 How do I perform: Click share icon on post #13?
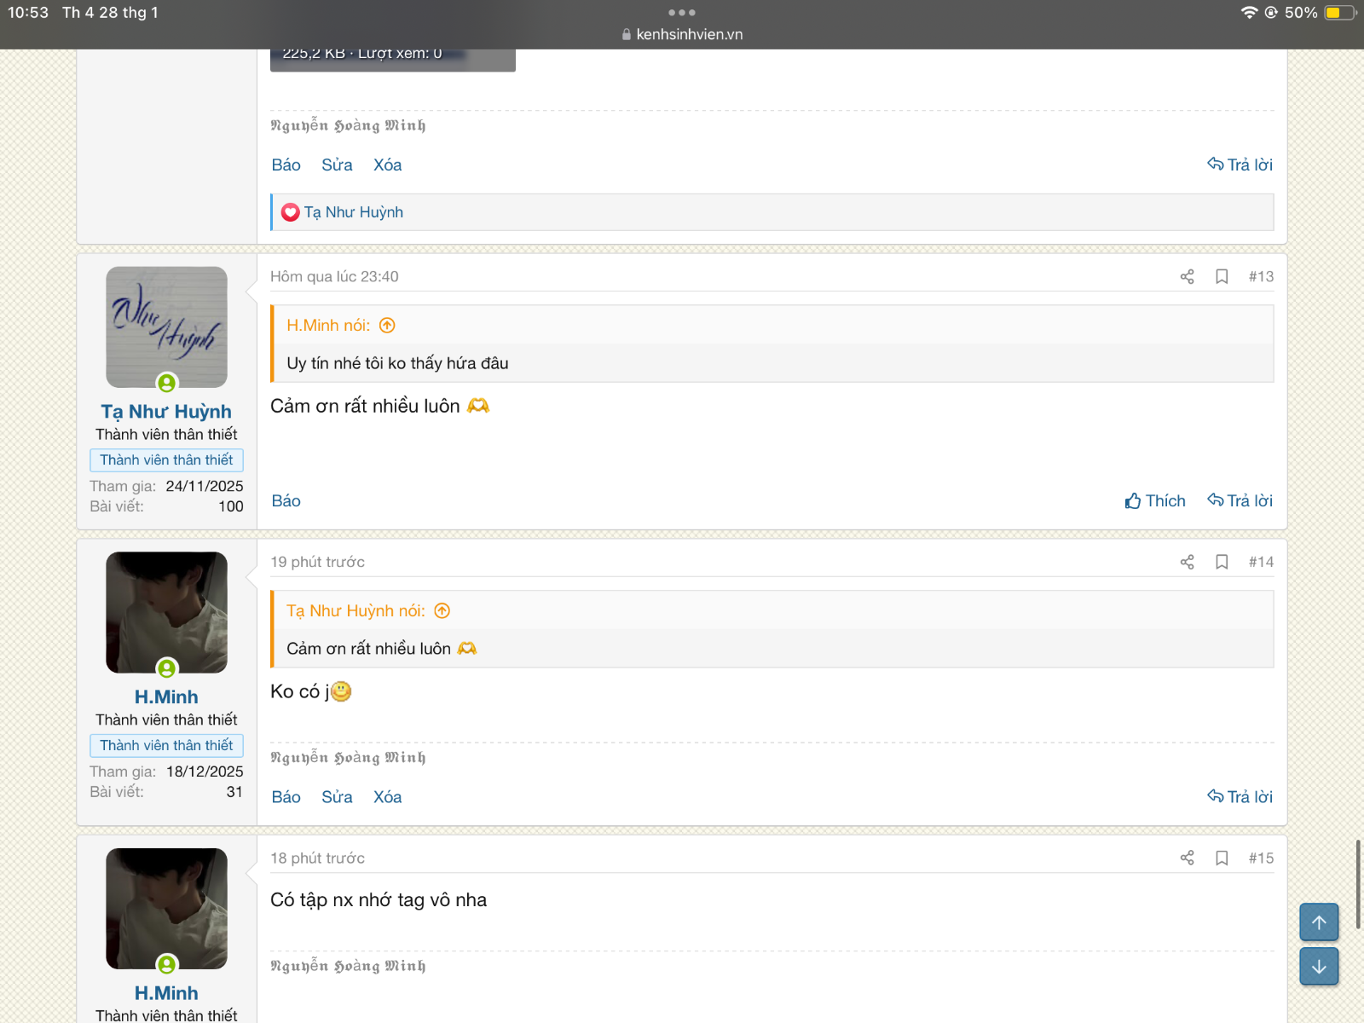click(x=1187, y=276)
